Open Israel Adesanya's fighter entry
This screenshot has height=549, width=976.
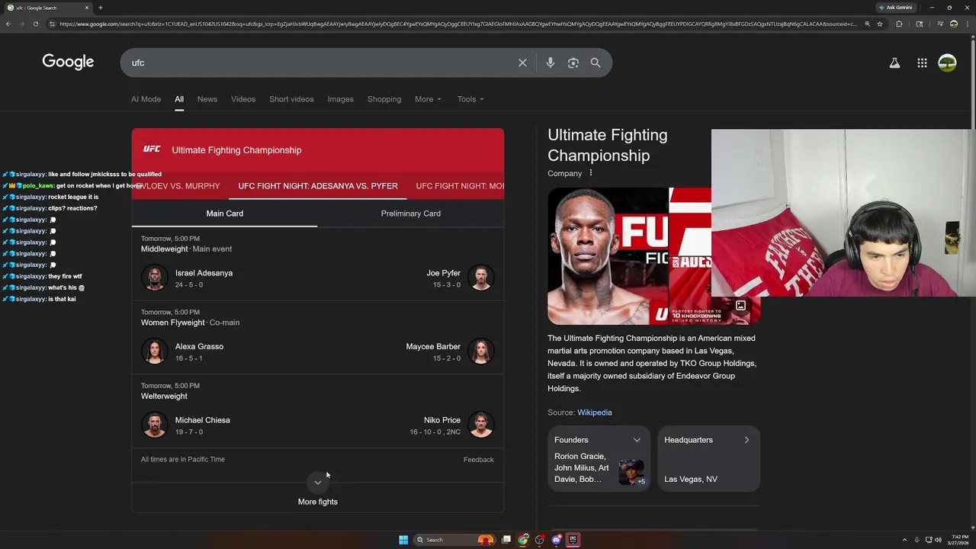click(188, 278)
